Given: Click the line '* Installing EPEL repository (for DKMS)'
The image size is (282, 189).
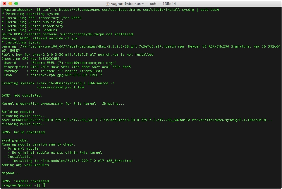Looking at the screenshot, I should point(42,18).
